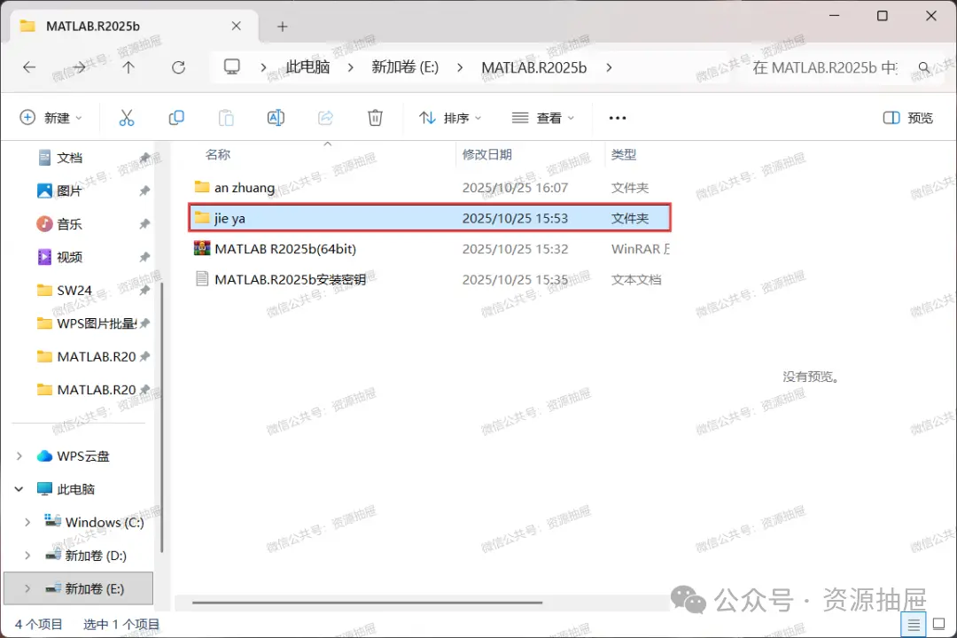Click the Copy icon in toolbar
957x638 pixels.
point(176,118)
